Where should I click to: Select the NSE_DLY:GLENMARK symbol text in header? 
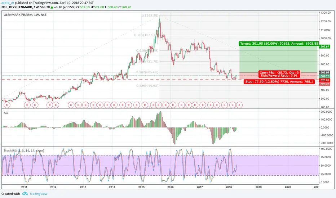click(x=17, y=7)
